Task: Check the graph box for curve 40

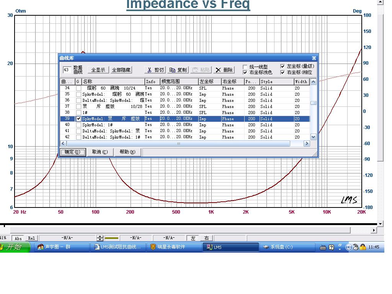Action: tap(78, 125)
